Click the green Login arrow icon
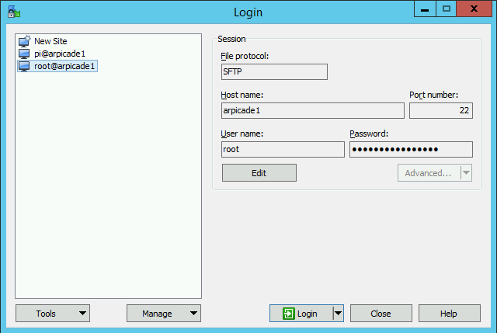This screenshot has width=497, height=333. pos(288,314)
